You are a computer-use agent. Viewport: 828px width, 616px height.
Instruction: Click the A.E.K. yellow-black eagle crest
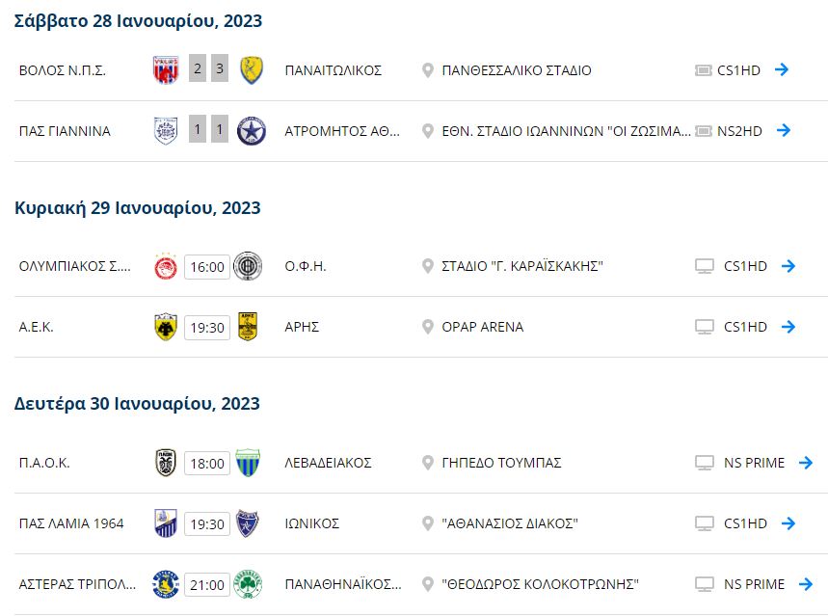point(165,327)
